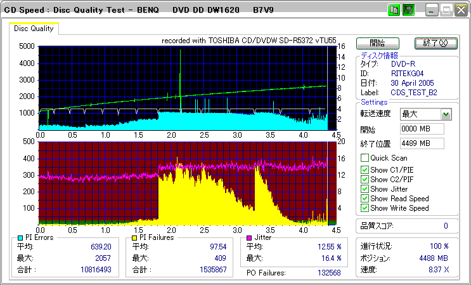Screen dimensions: 471x285
Task: Click the PI Failures average 97.54
Action: pyautogui.click(x=218, y=247)
